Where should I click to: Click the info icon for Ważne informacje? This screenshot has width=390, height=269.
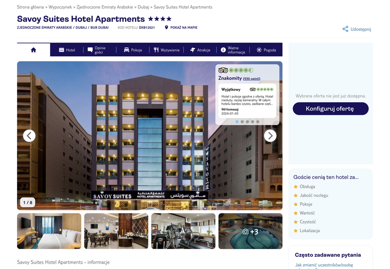click(x=223, y=50)
